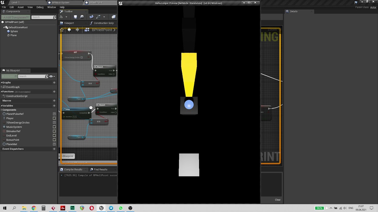Screen dimensions: 378x212
Task: Click the Find in Blueprint magnifier icon
Action: point(82,17)
